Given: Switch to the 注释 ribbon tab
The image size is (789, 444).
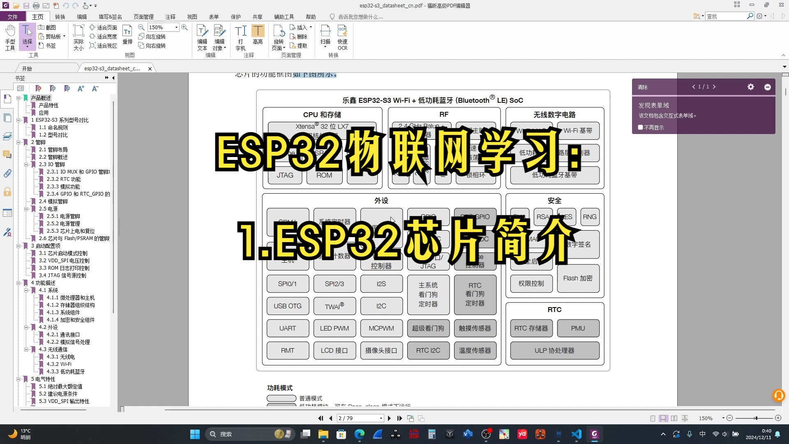Looking at the screenshot, I should pos(170,16).
